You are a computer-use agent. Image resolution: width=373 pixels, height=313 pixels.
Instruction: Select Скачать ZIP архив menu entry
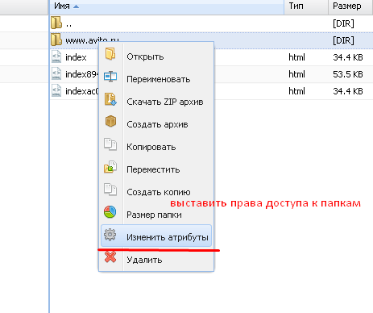(156, 102)
